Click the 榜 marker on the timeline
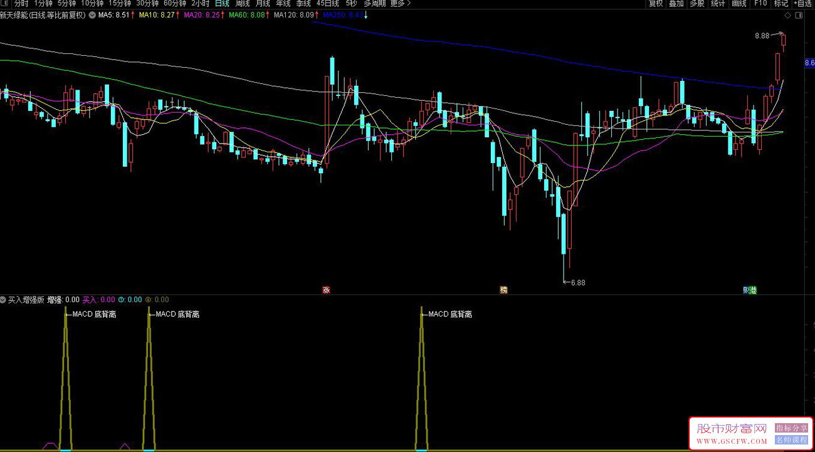 pos(503,290)
